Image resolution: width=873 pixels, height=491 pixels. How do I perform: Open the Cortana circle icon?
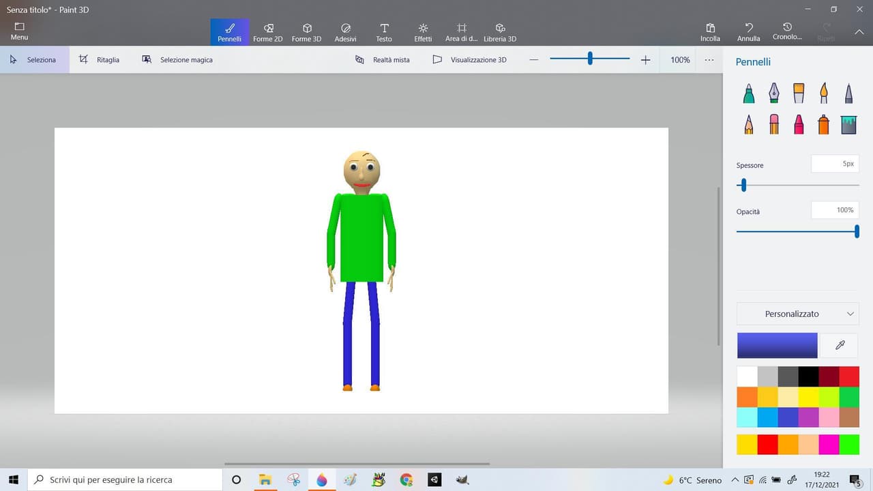point(236,480)
